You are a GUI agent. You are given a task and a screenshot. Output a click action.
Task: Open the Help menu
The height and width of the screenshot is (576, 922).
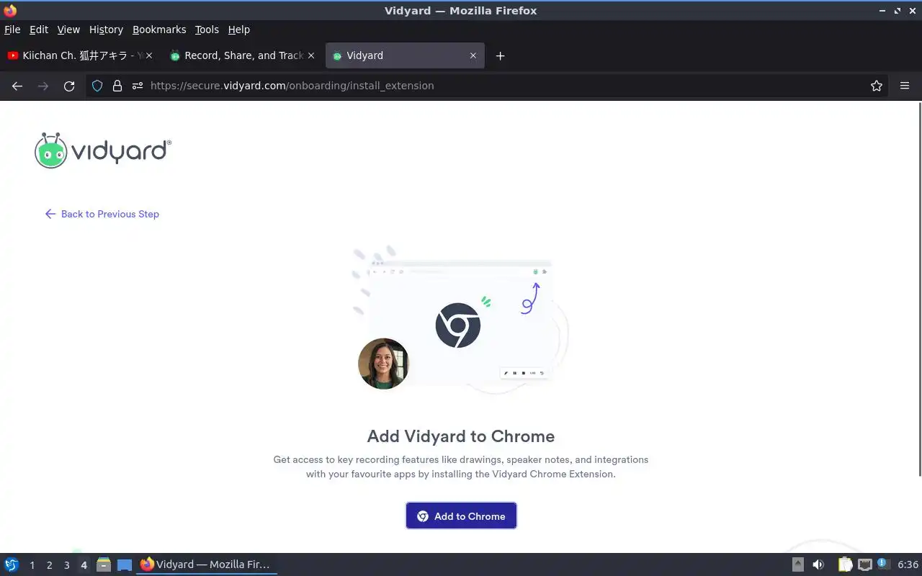[239, 30]
